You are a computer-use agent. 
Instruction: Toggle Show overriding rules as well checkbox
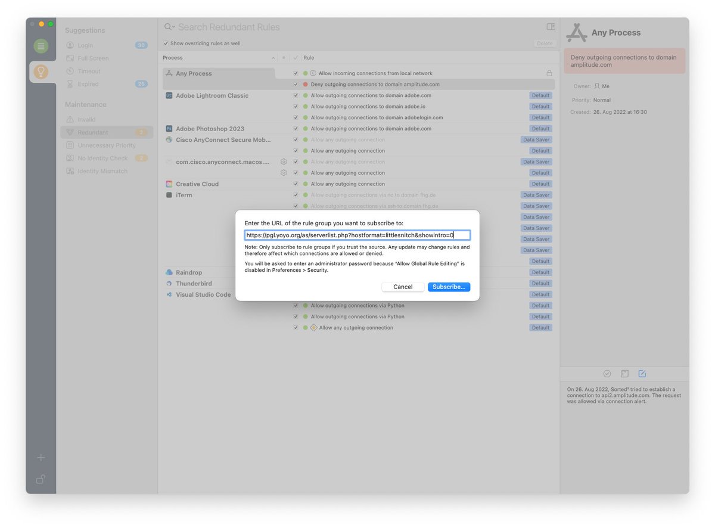166,44
